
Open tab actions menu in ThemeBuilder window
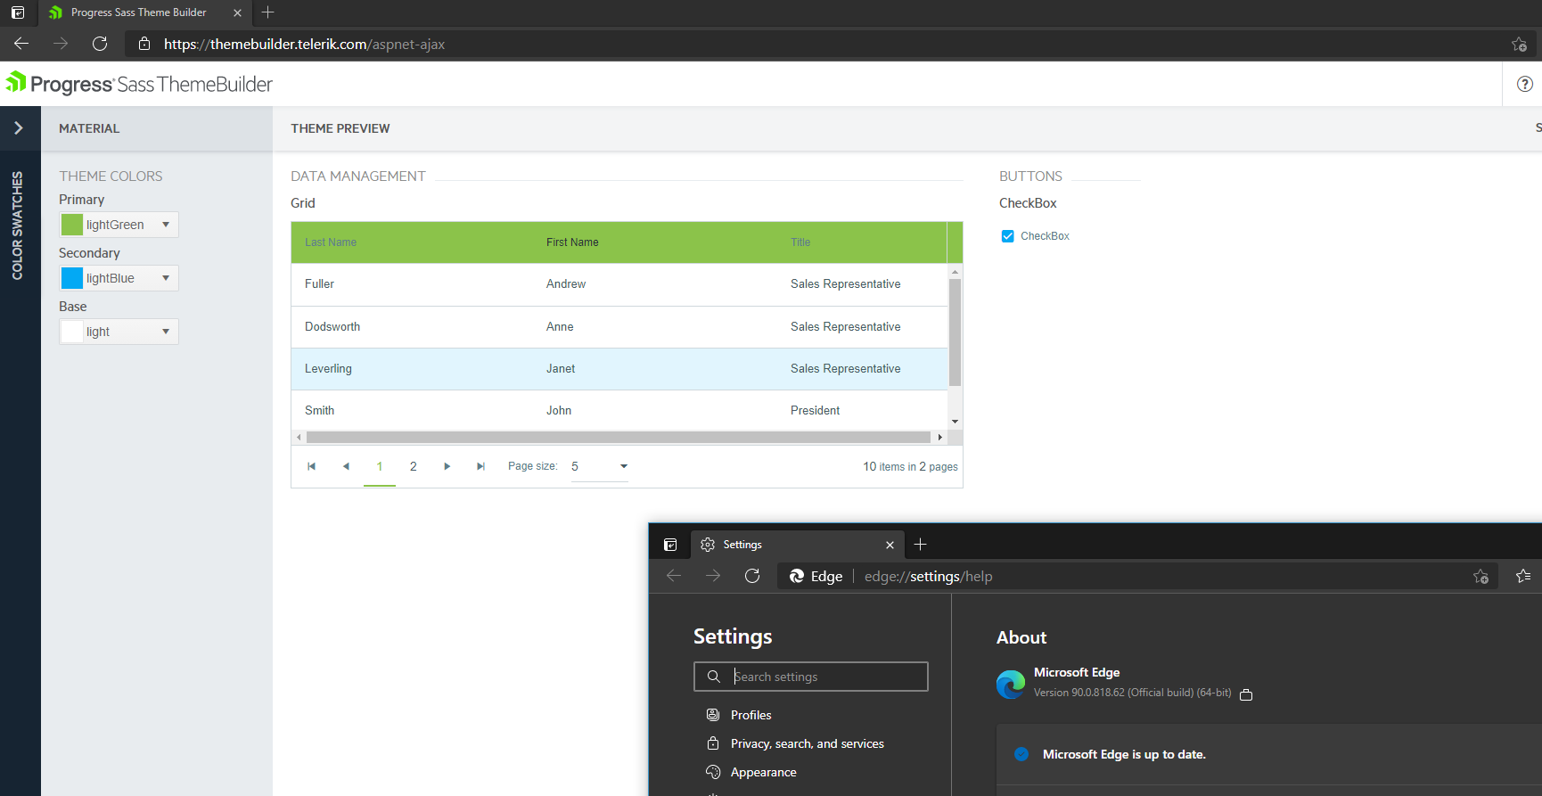tap(18, 12)
